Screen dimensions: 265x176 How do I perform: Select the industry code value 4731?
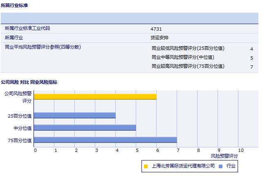[156, 29]
